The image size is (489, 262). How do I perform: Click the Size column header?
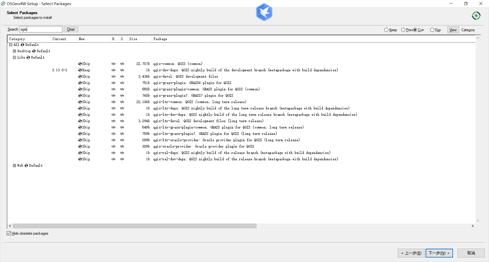139,39
